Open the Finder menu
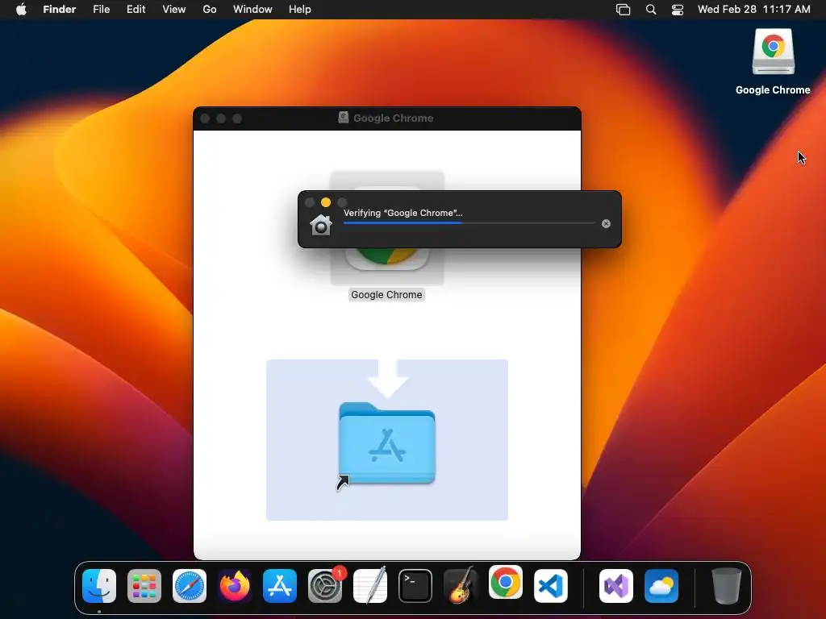The width and height of the screenshot is (826, 619). (60, 10)
